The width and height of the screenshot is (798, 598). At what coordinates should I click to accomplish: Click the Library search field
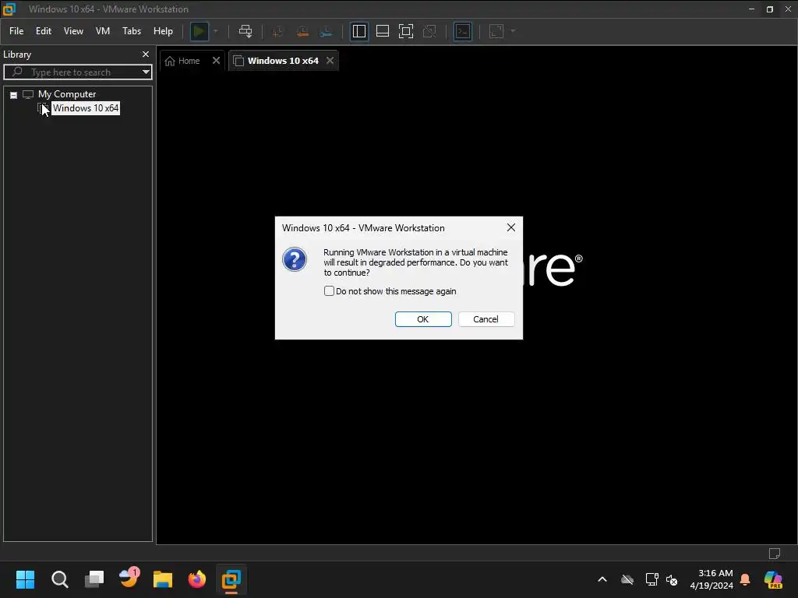pyautogui.click(x=76, y=72)
